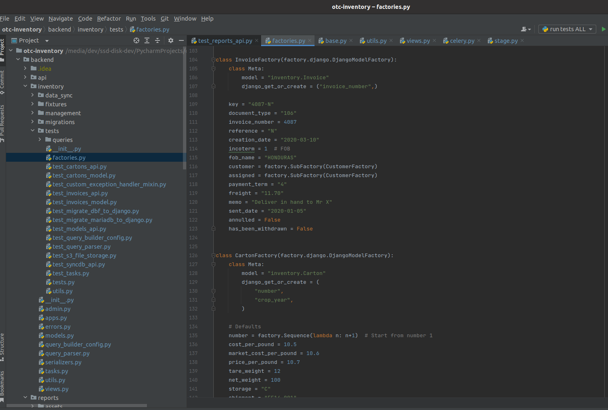Close the factories.py editor tab
The width and height of the screenshot is (608, 410).
[310, 40]
